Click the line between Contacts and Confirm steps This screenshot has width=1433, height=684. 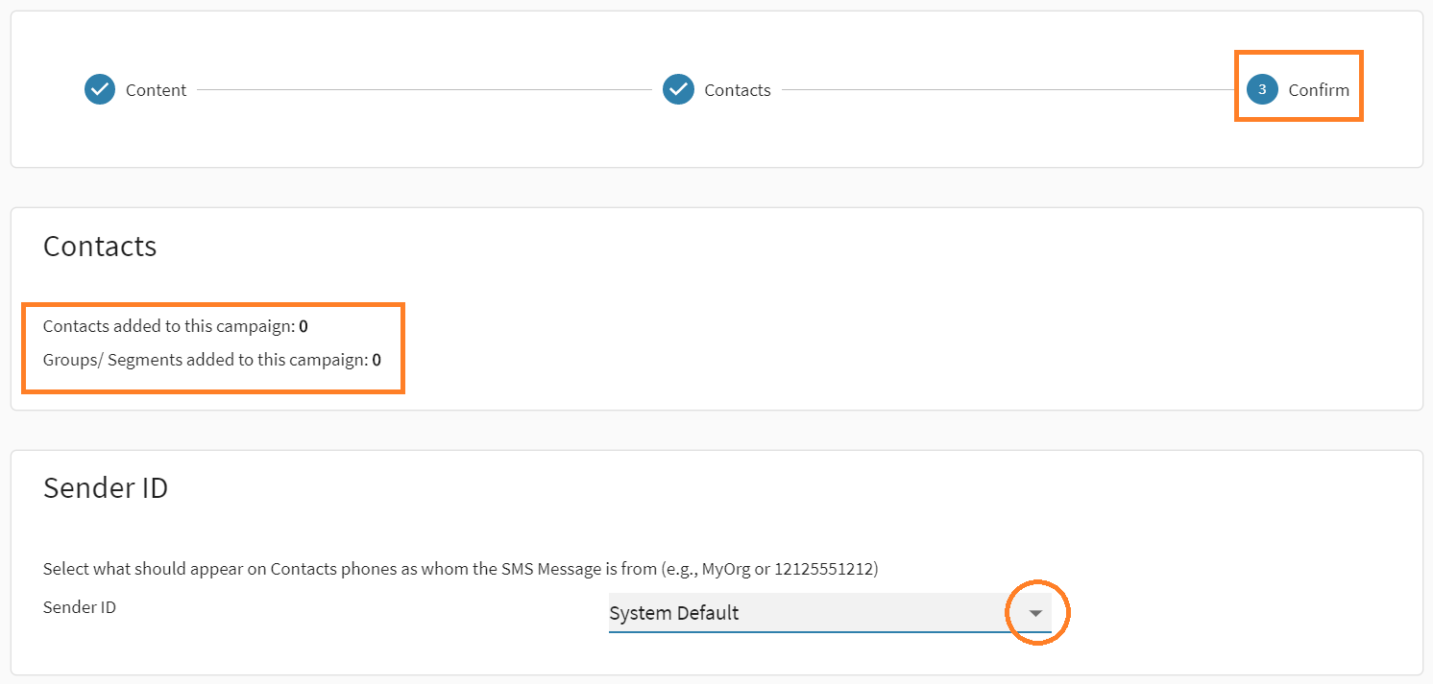[1008, 90]
